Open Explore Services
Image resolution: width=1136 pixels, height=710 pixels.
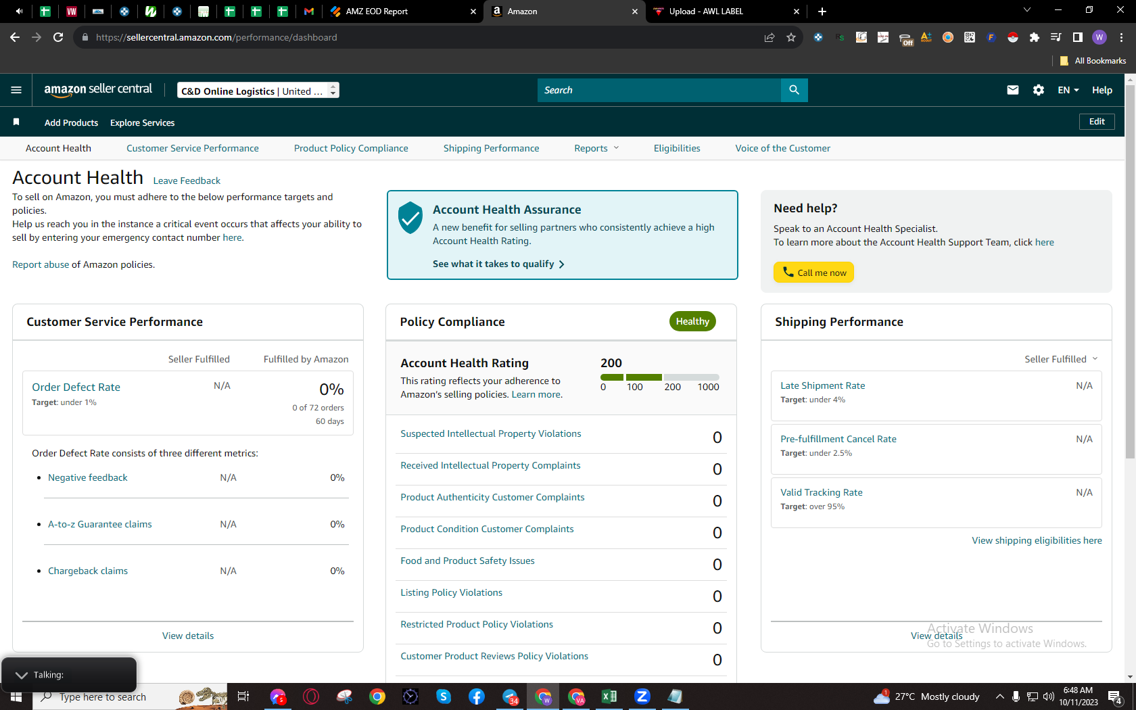[x=142, y=122]
